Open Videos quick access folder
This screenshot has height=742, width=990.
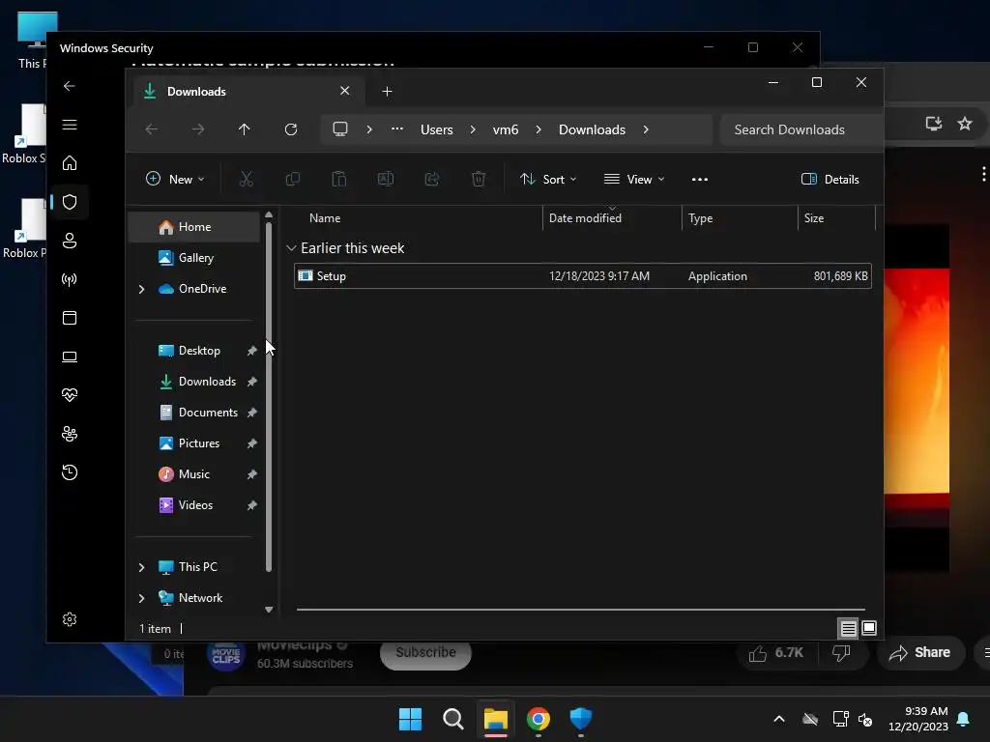(x=193, y=505)
